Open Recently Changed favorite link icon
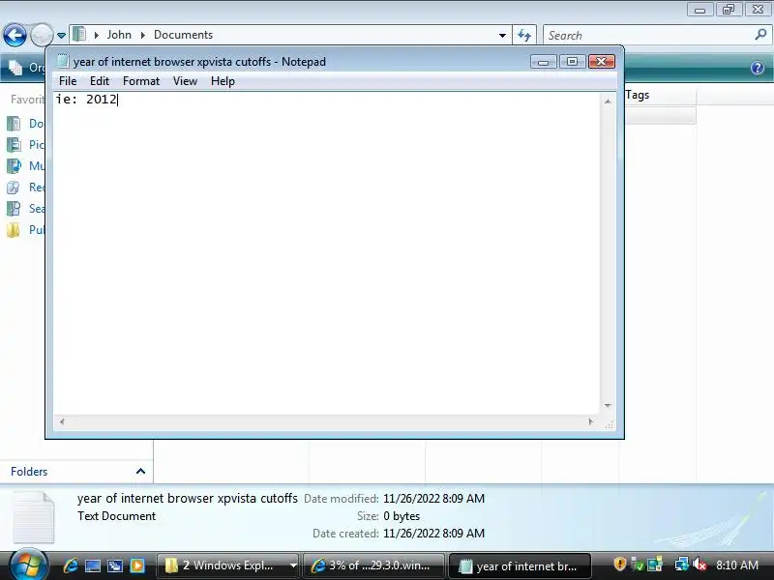The image size is (774, 580). point(14,188)
